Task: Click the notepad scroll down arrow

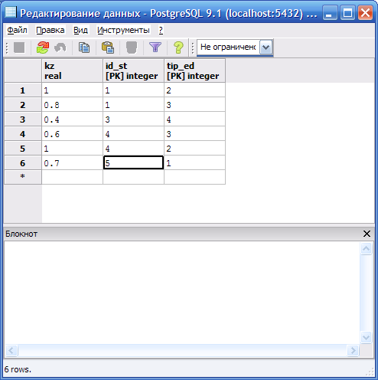Action: (367, 338)
